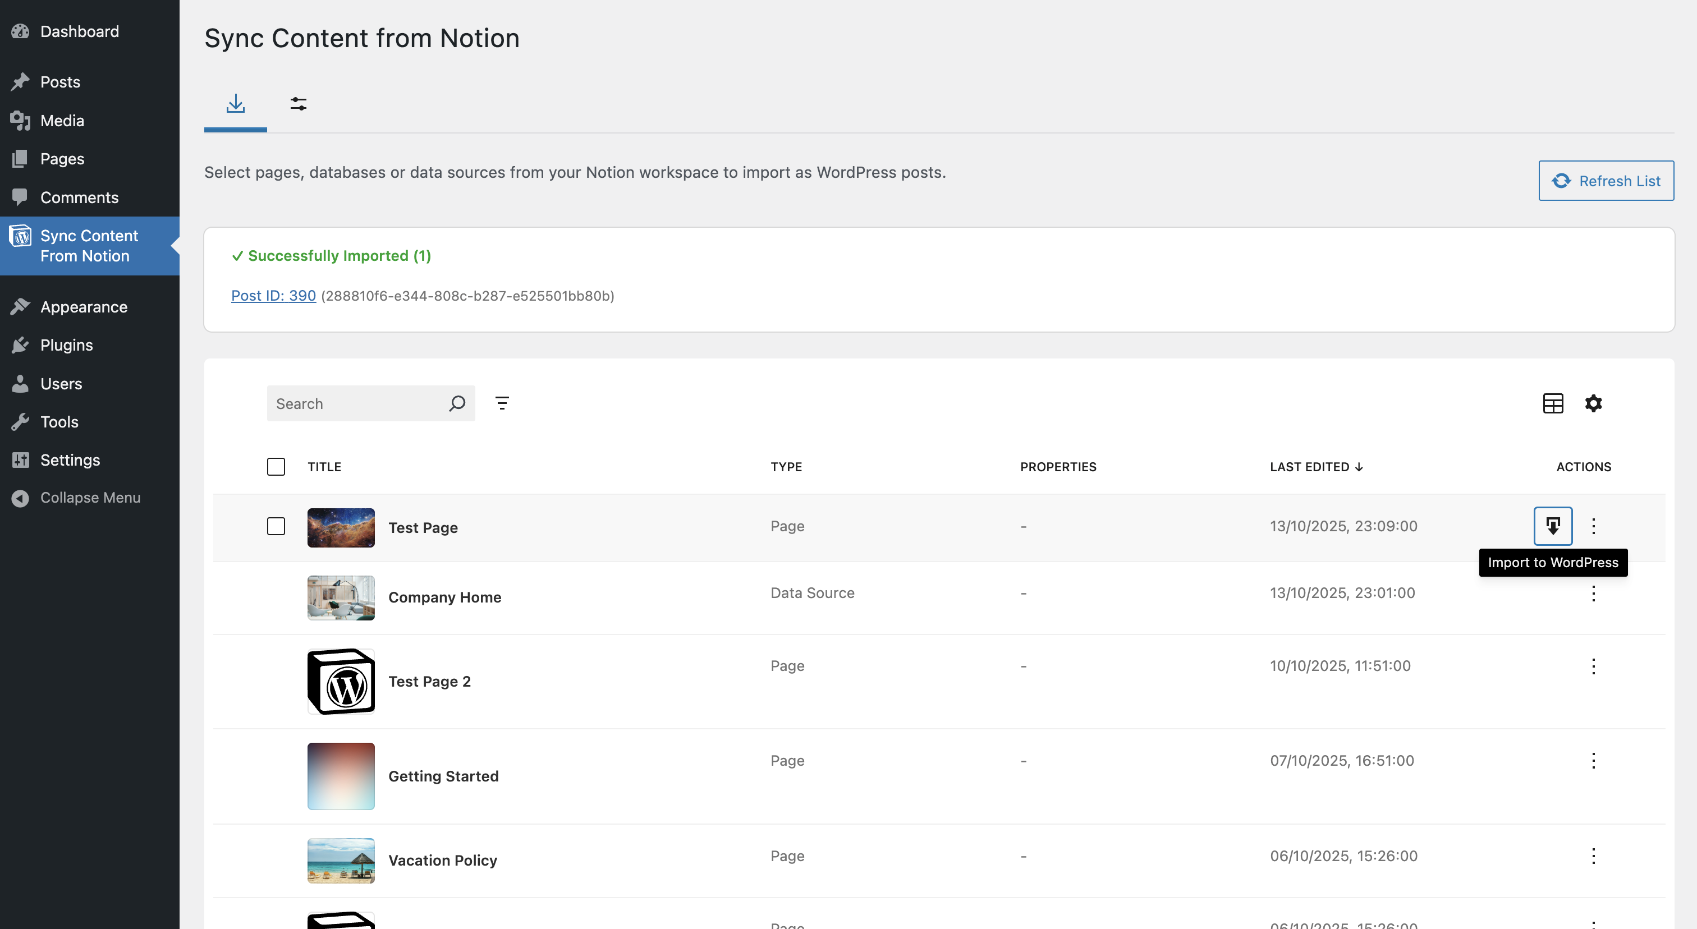This screenshot has height=929, width=1697.
Task: Click the Media sidebar icon
Action: [x=20, y=121]
